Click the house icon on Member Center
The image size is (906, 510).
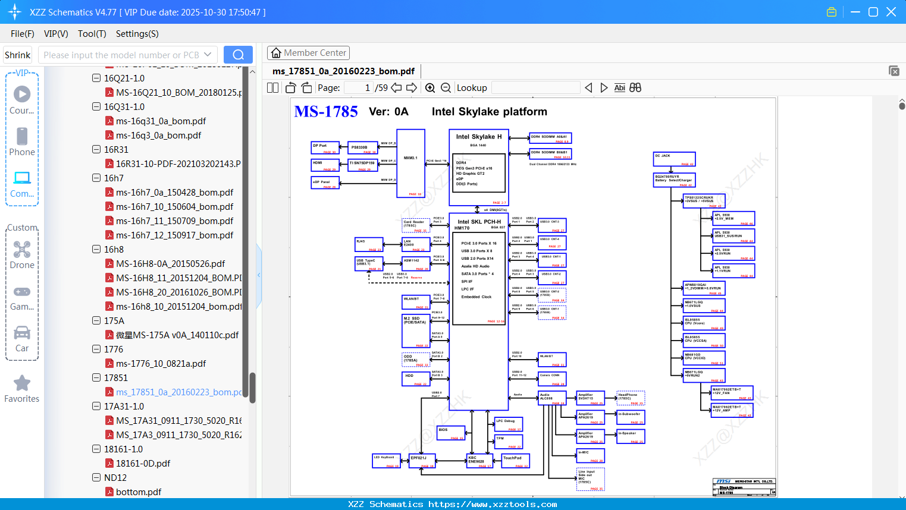coord(276,53)
